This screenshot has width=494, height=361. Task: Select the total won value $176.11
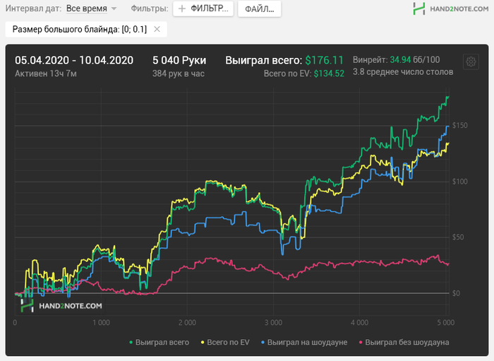tap(324, 60)
